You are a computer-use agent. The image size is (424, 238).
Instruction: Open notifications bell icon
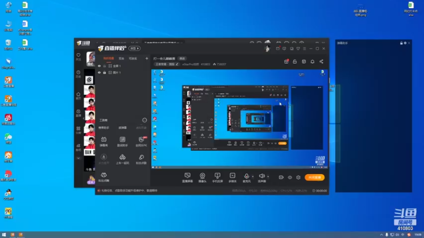click(x=312, y=61)
